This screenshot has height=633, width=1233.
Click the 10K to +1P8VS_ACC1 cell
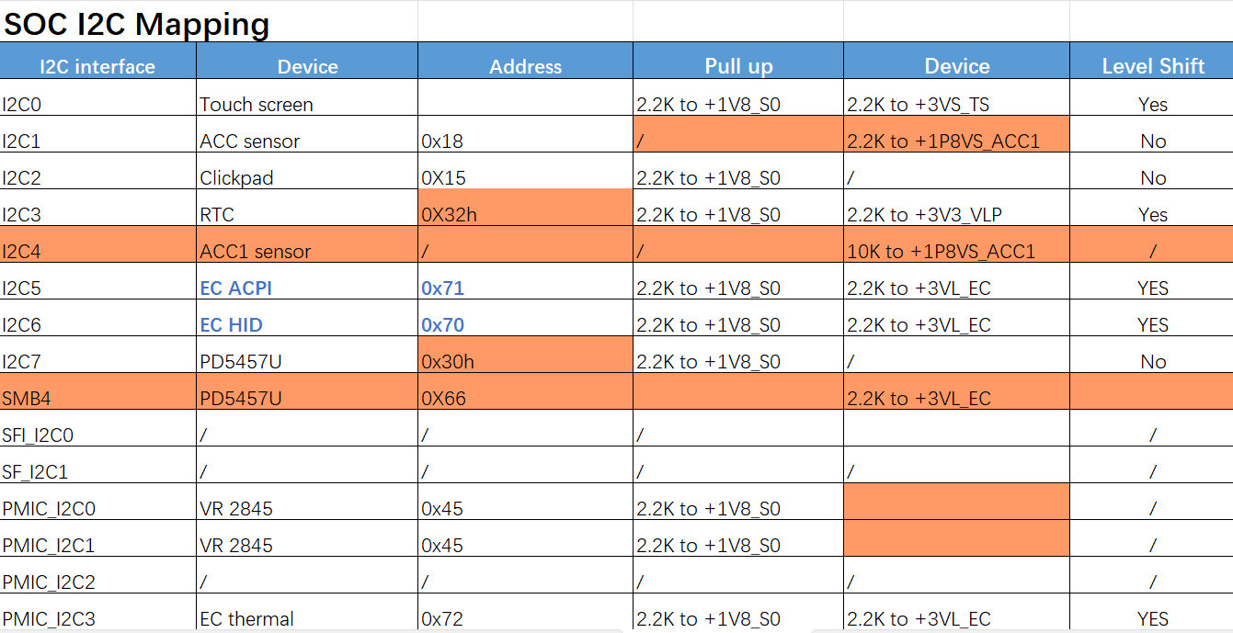[x=956, y=244]
